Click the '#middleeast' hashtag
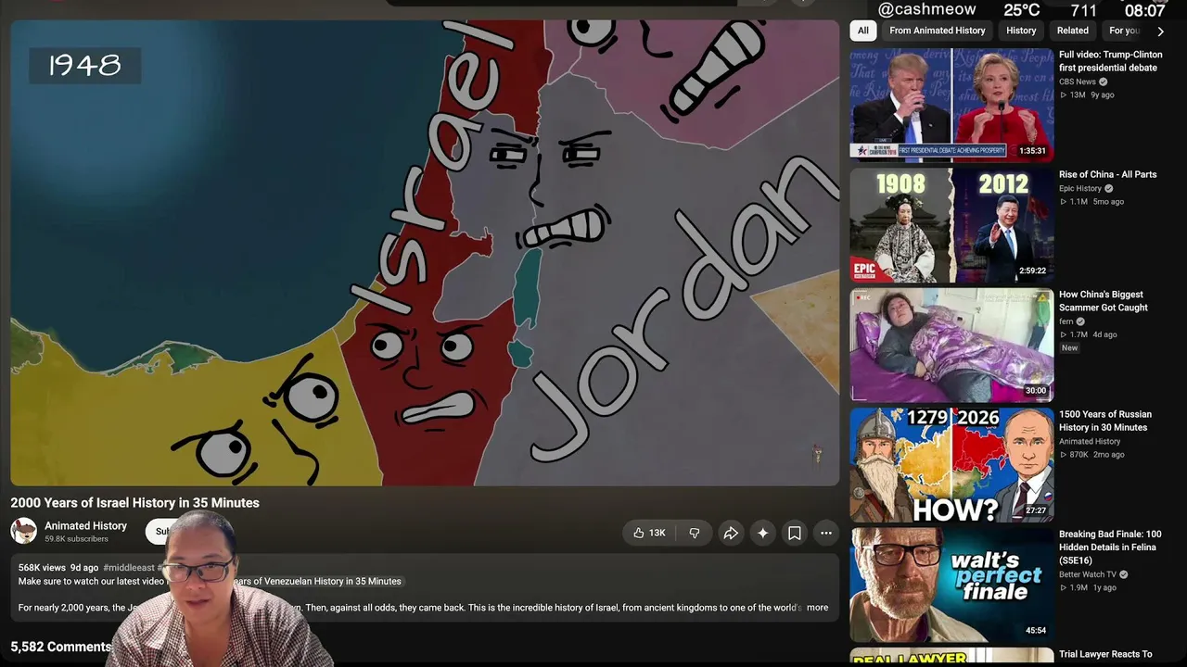The image size is (1187, 667). (x=129, y=568)
